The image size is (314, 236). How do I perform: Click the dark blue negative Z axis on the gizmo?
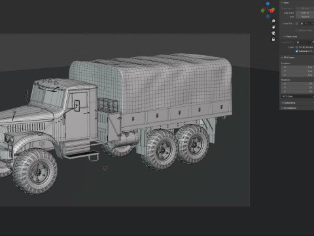click(268, 16)
